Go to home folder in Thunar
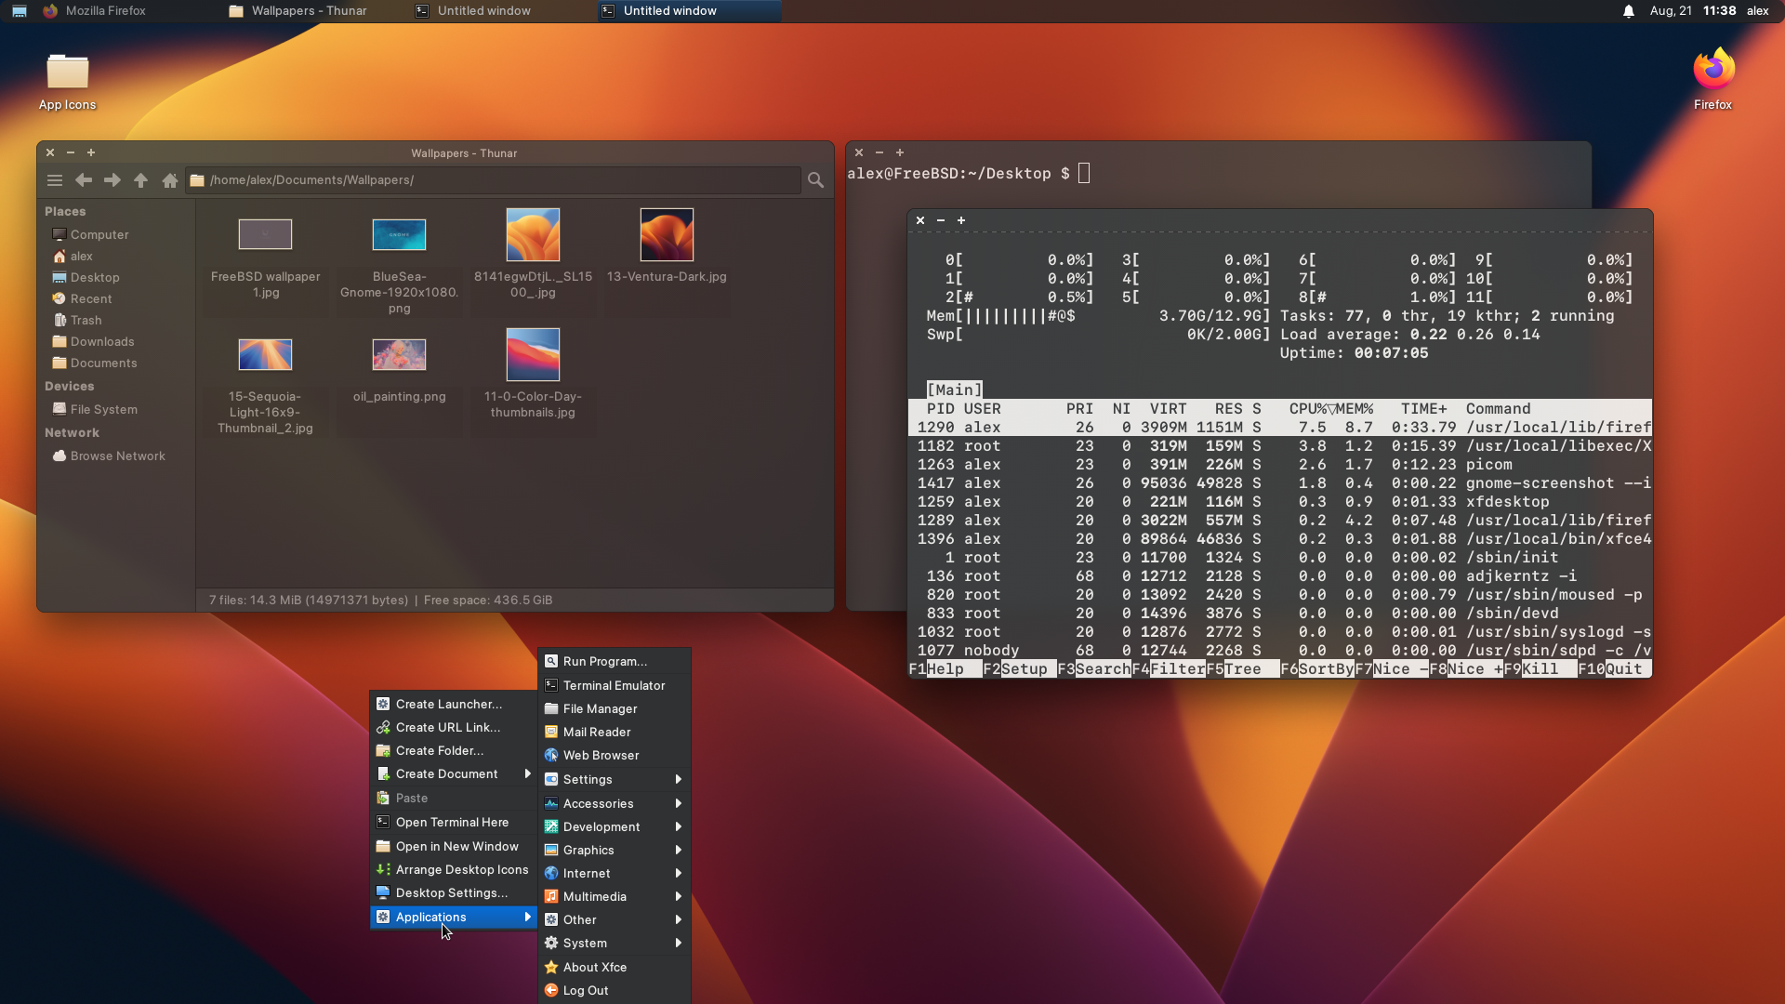This screenshot has height=1004, width=1785. [x=170, y=180]
